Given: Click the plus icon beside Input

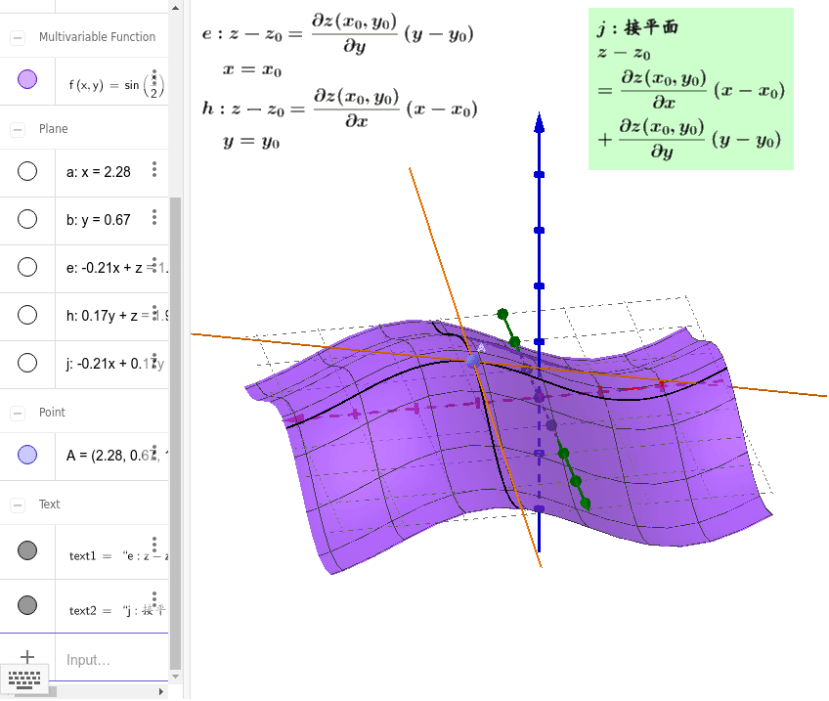Looking at the screenshot, I should click(x=27, y=658).
